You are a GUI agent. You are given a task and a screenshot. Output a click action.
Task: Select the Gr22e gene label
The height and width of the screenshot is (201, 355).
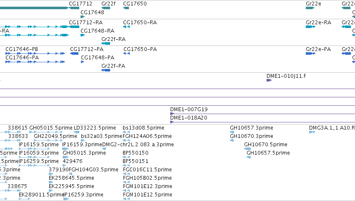(x=313, y=4)
